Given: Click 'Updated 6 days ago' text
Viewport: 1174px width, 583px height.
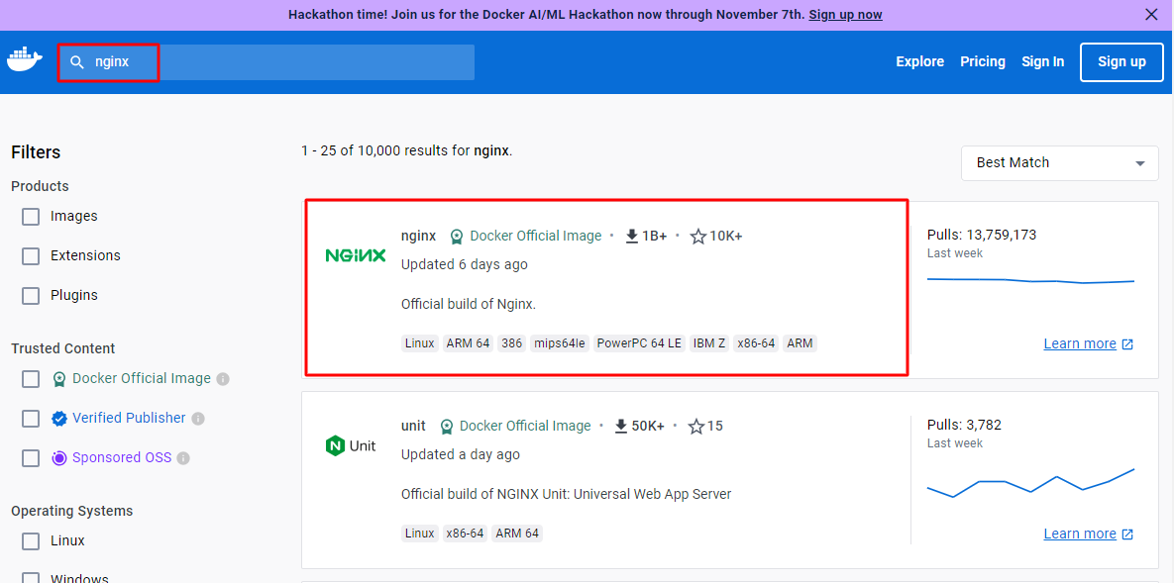Looking at the screenshot, I should 465,264.
